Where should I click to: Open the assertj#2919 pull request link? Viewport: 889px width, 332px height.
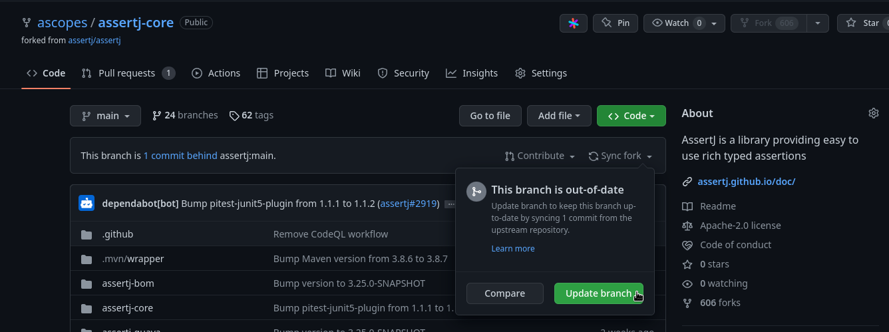pos(409,204)
